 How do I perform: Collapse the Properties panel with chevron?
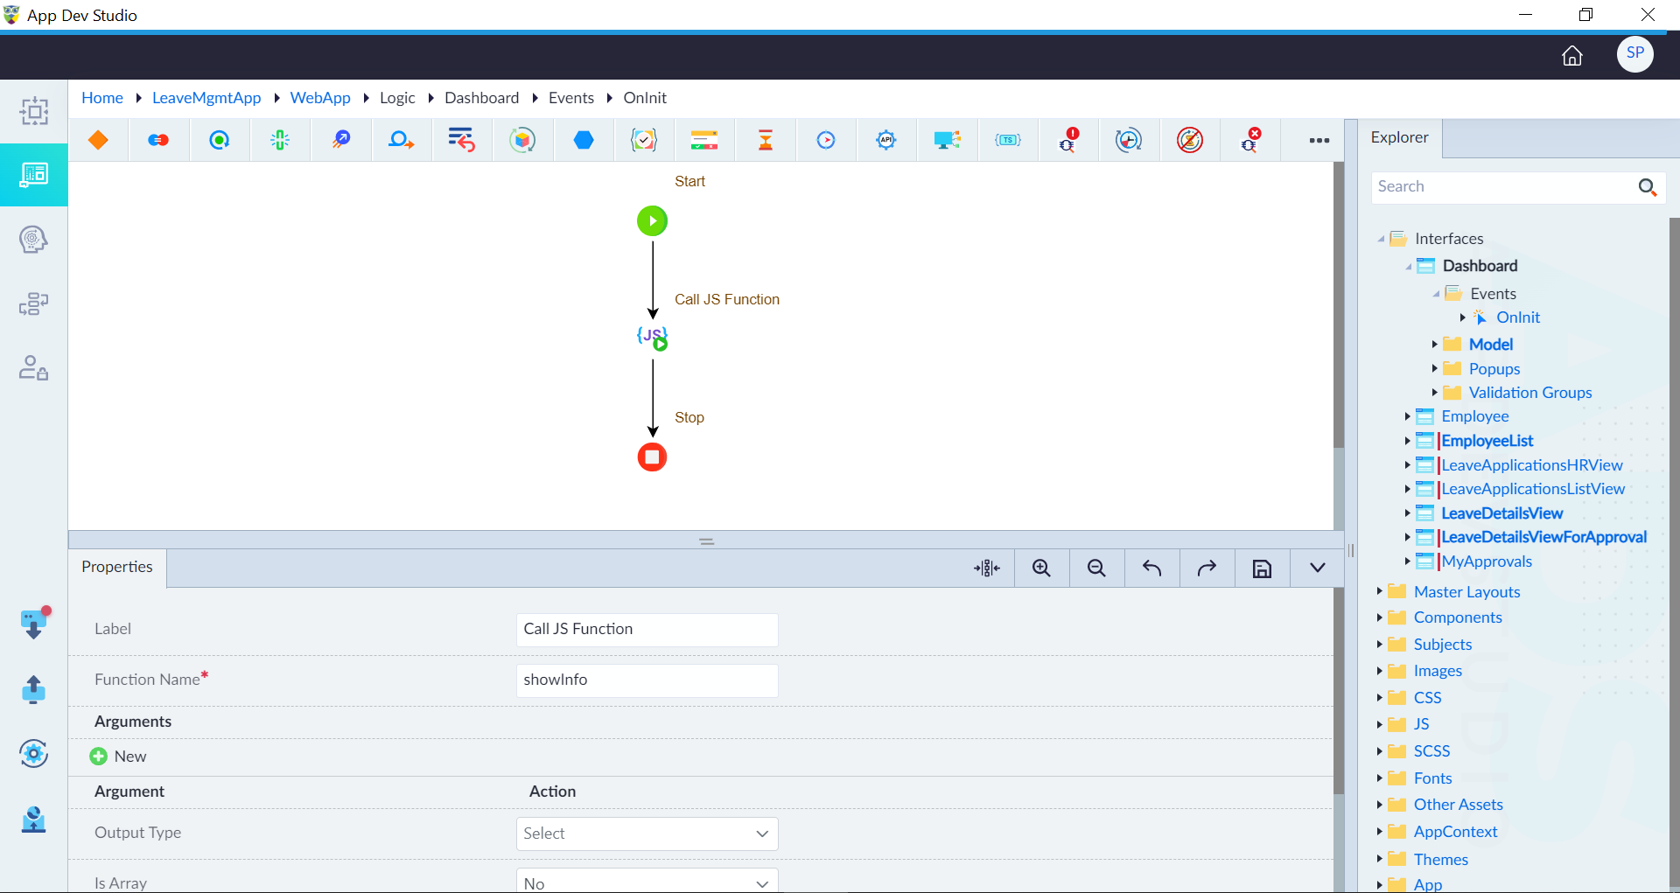(1317, 569)
